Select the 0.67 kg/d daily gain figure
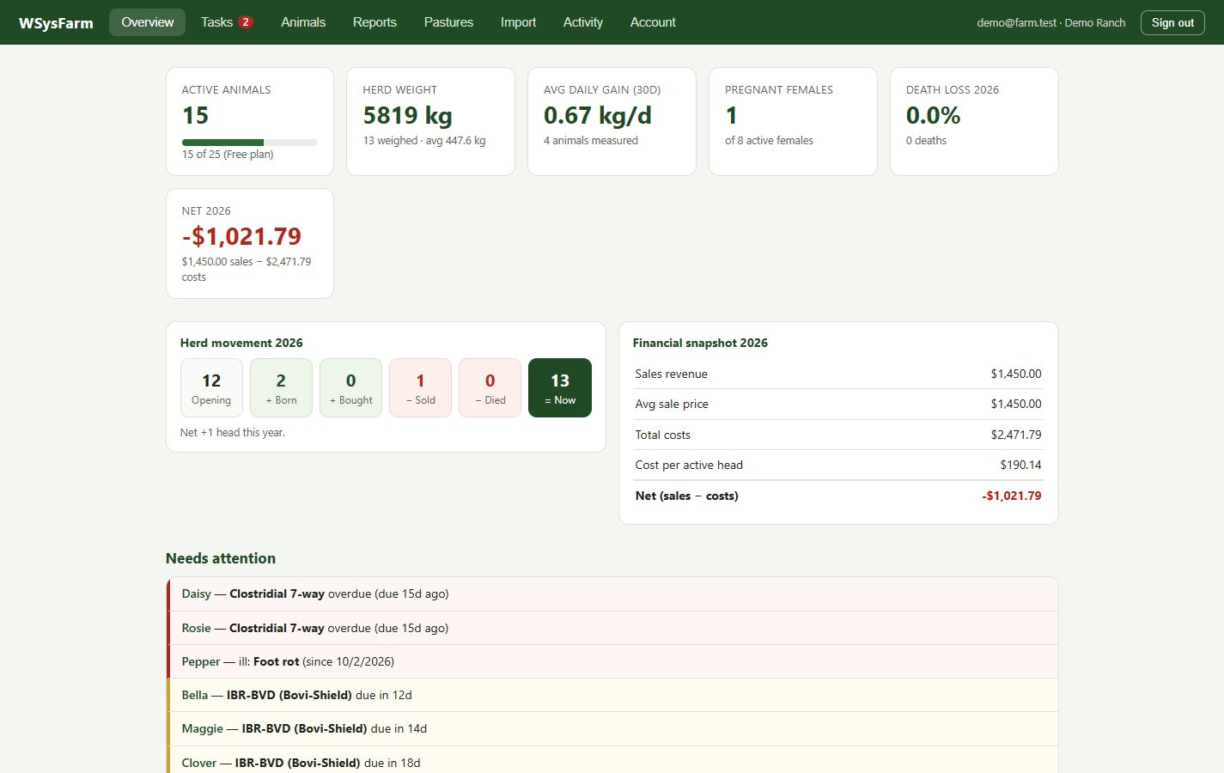 [597, 116]
